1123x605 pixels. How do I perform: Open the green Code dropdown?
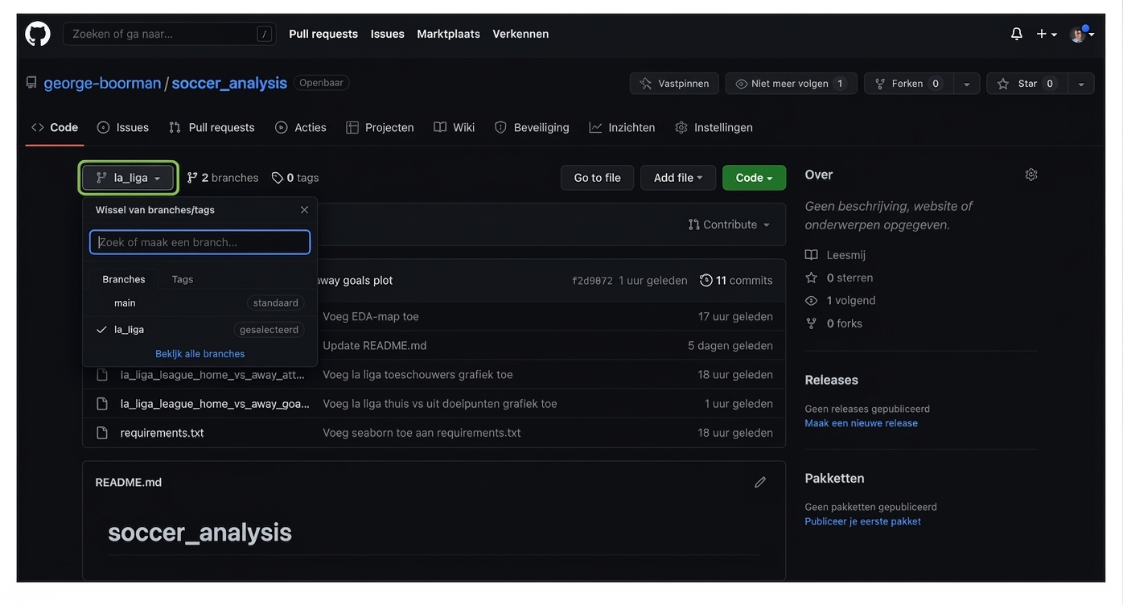tap(753, 177)
